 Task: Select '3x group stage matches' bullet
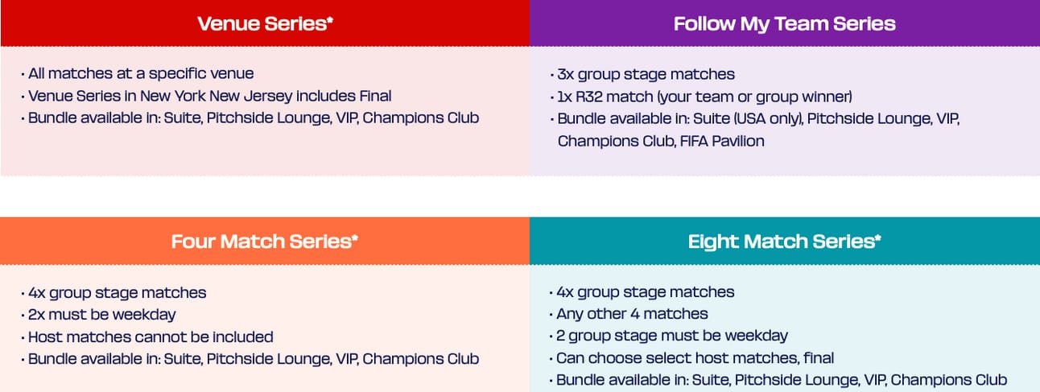[642, 74]
